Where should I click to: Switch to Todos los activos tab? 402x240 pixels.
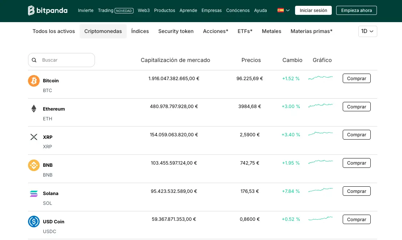(x=53, y=31)
